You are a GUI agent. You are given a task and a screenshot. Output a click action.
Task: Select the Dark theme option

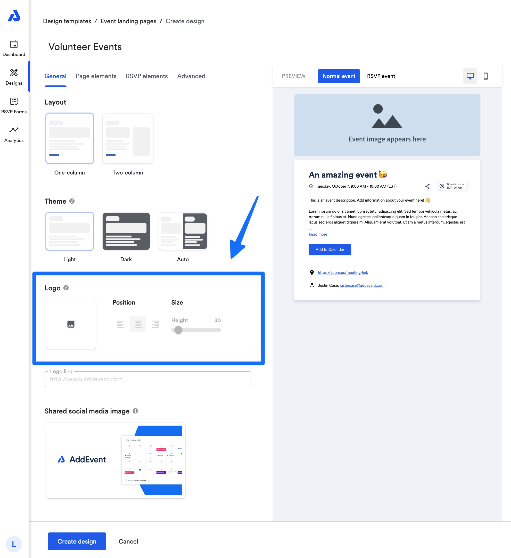point(126,232)
